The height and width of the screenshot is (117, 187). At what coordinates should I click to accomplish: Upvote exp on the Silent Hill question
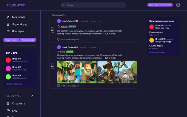tap(53, 28)
